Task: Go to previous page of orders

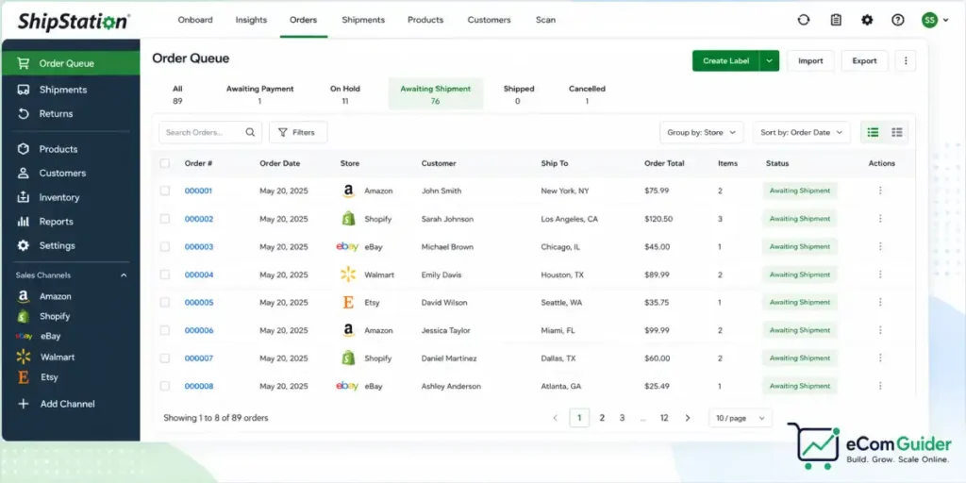Action: coord(555,418)
